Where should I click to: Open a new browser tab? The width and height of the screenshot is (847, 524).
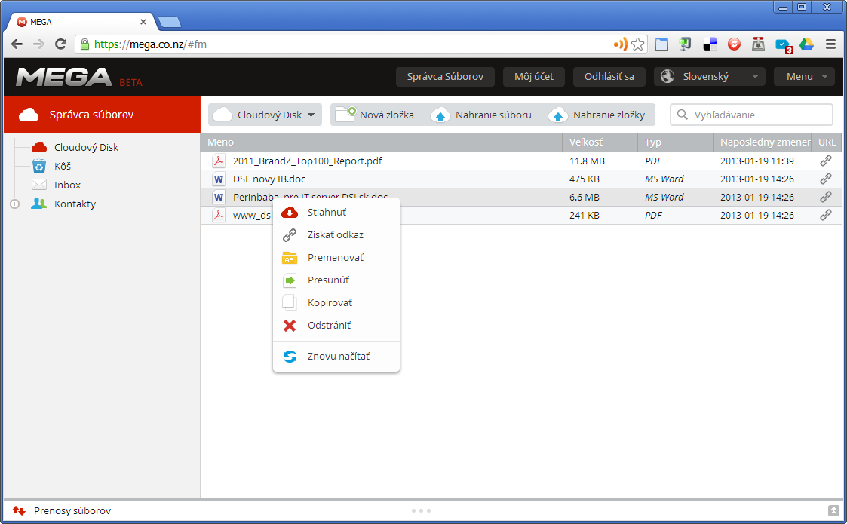click(x=170, y=22)
